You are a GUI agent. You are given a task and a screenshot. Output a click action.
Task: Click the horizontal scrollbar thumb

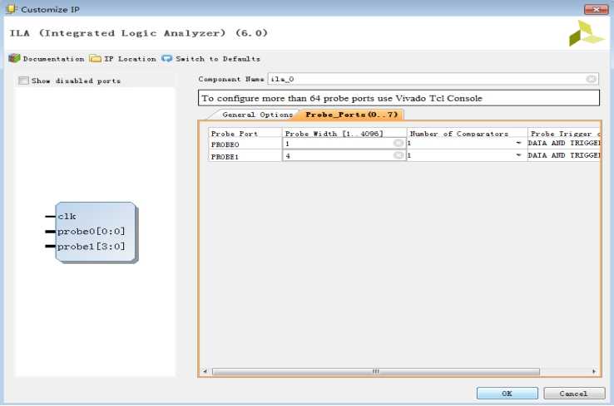pos(376,371)
